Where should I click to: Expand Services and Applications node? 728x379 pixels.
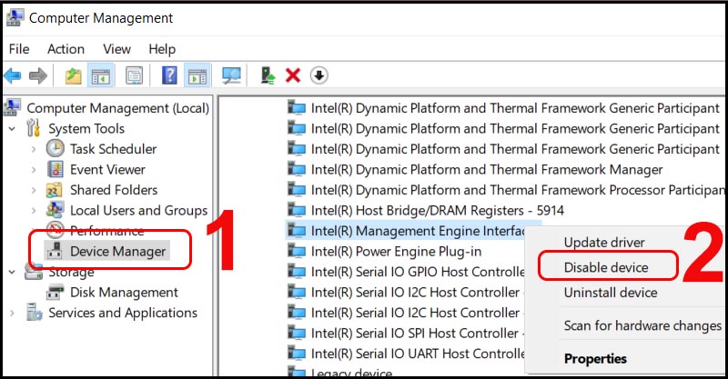(12, 313)
